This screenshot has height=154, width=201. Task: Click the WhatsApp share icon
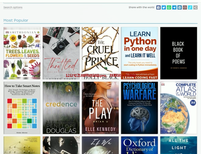[169, 8]
